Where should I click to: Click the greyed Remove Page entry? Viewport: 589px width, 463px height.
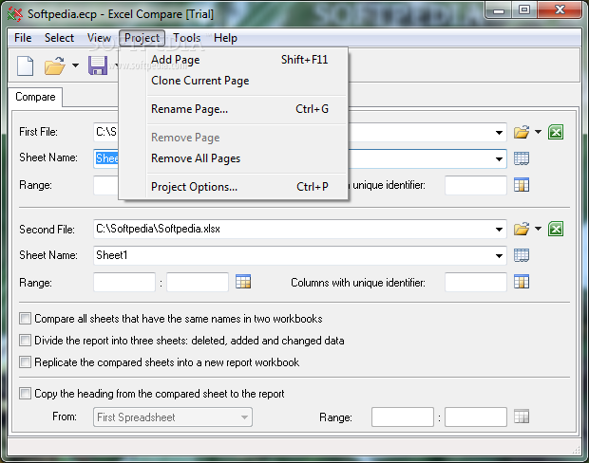pos(234,138)
